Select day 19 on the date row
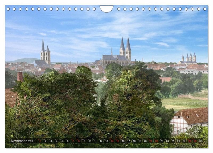Viewport: 213px width, 153px height. 140,141
